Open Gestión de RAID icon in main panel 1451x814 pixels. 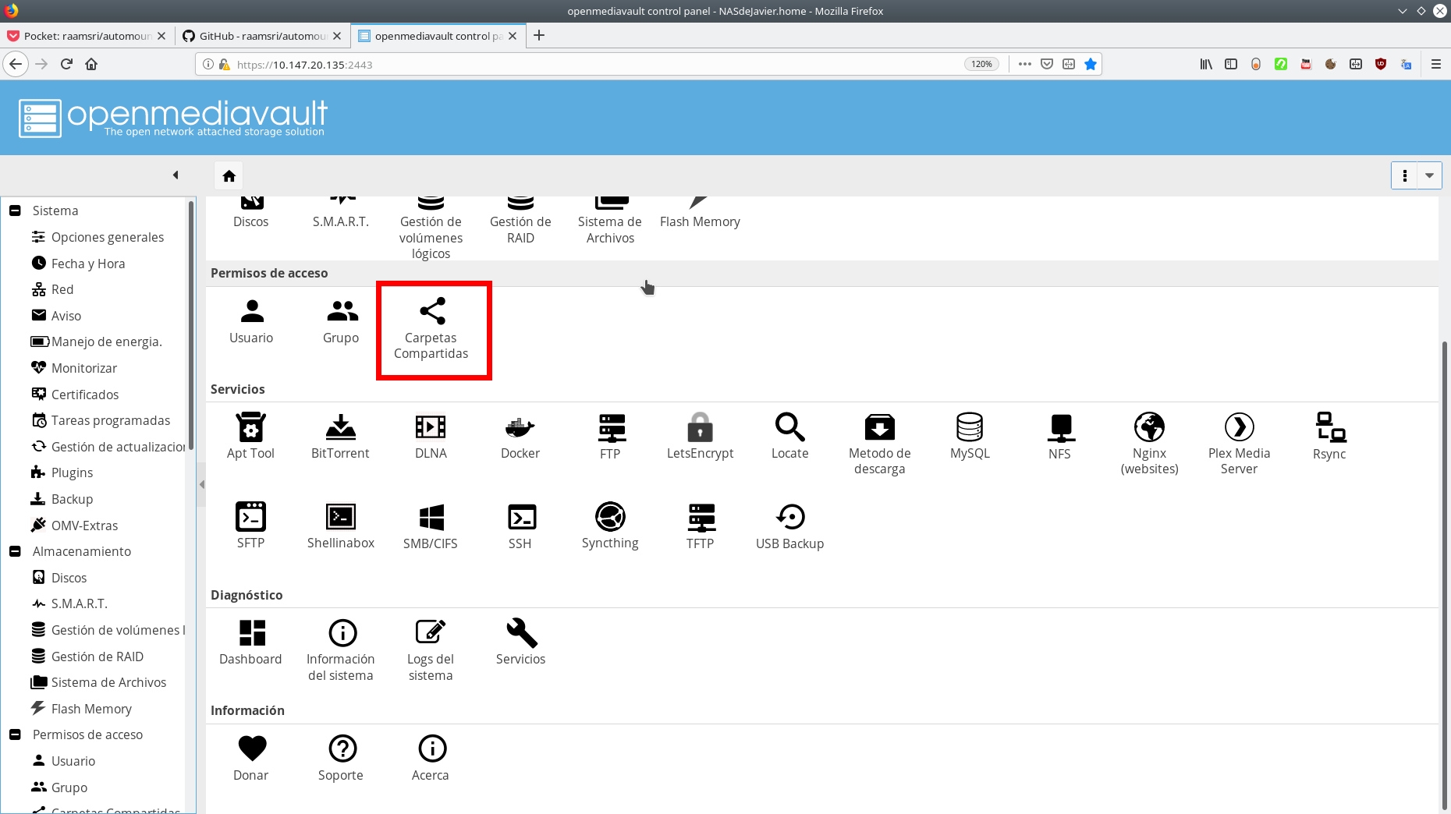[x=520, y=221]
